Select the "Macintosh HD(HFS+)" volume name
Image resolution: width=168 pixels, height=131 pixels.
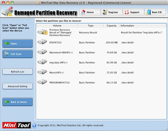[x=61, y=53]
